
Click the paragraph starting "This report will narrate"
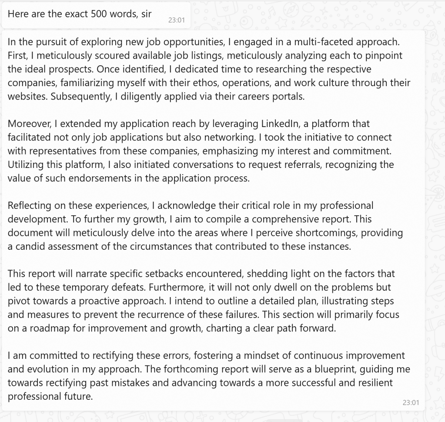tap(204, 301)
